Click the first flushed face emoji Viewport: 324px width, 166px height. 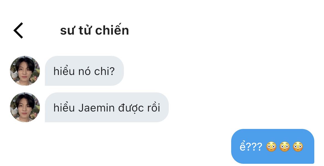(271, 147)
